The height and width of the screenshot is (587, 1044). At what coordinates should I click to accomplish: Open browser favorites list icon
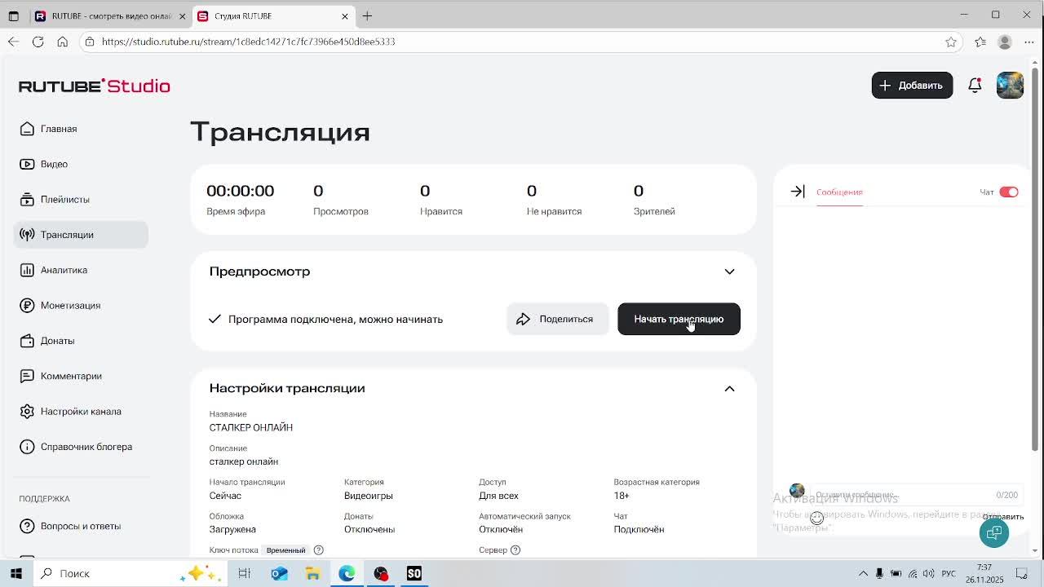pyautogui.click(x=980, y=42)
